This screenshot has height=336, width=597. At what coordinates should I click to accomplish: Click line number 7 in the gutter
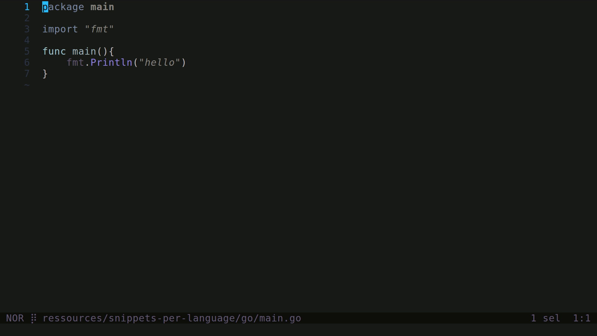[27, 74]
